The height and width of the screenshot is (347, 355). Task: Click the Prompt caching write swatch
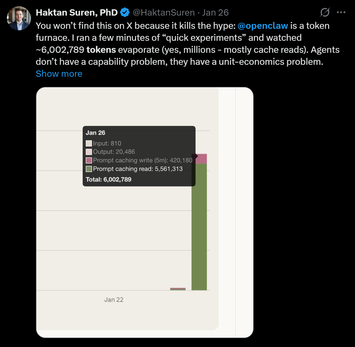[x=89, y=160]
